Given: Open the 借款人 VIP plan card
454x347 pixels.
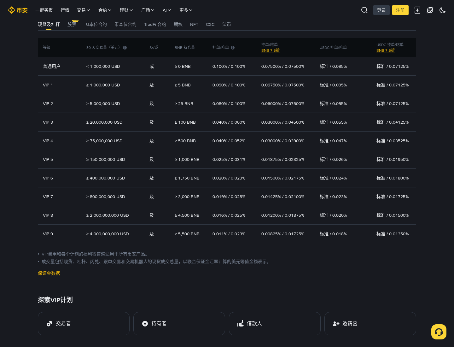Looking at the screenshot, I should tap(275, 324).
